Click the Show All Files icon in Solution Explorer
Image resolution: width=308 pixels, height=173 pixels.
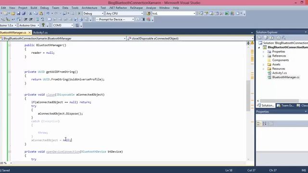[266, 37]
